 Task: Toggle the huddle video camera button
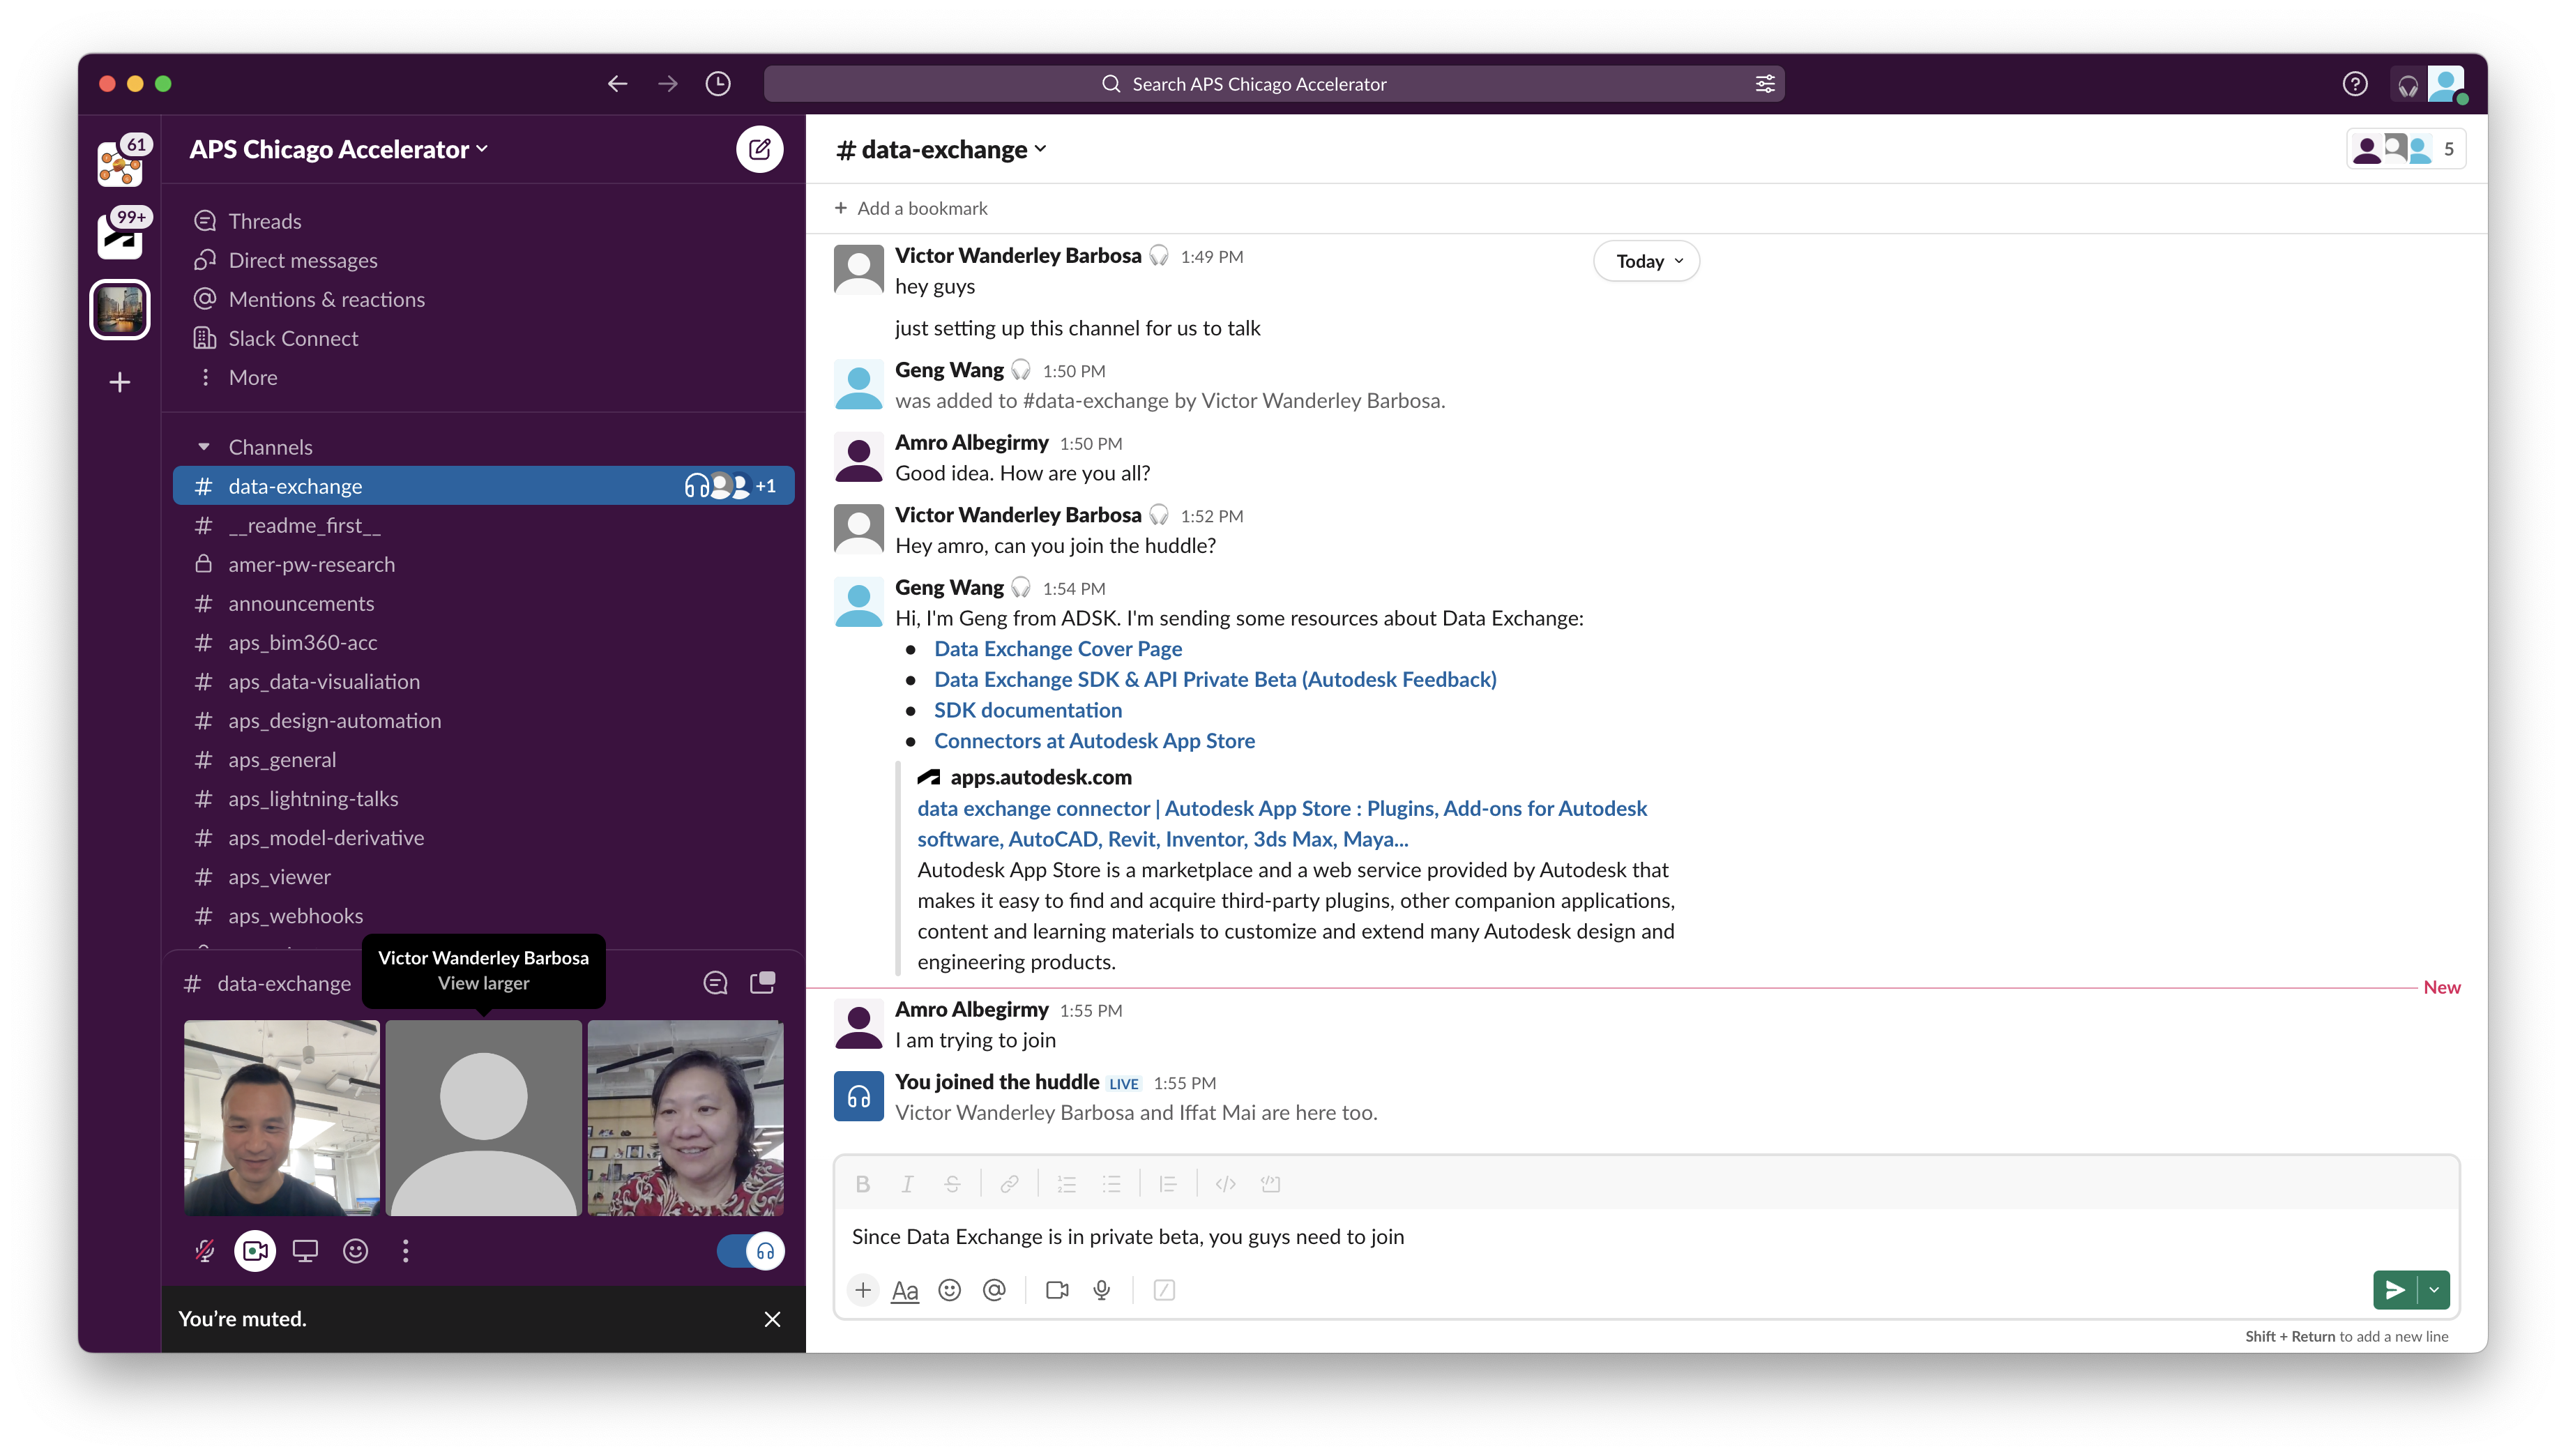click(255, 1250)
